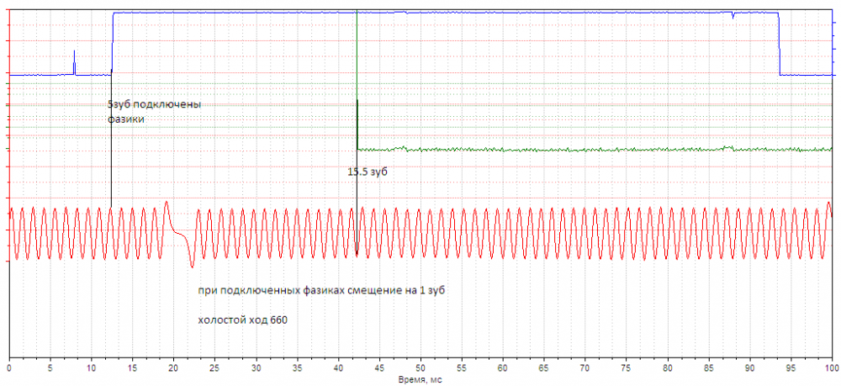Image resolution: width=841 pixels, height=386 pixels.
Task: Click the time axis tick label '55'
Action: (462, 368)
